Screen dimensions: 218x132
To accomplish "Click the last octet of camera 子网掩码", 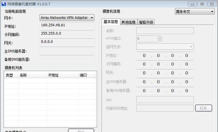I will click(x=187, y=64).
